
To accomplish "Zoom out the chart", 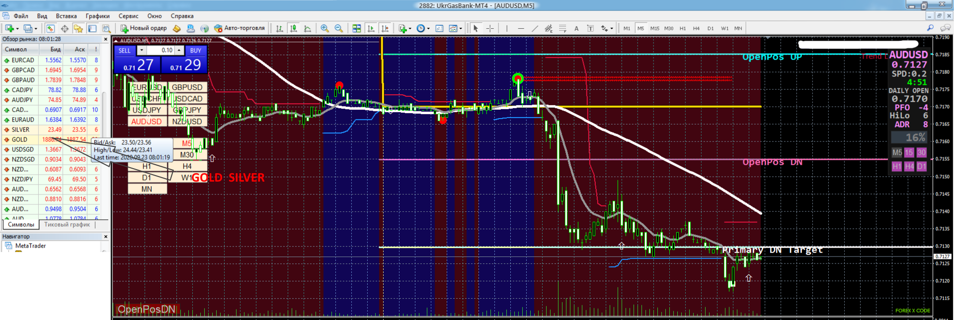I will (339, 28).
